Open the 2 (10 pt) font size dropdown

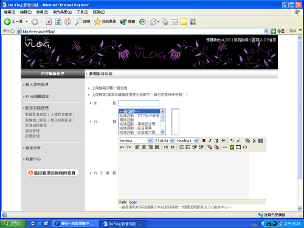164,140
